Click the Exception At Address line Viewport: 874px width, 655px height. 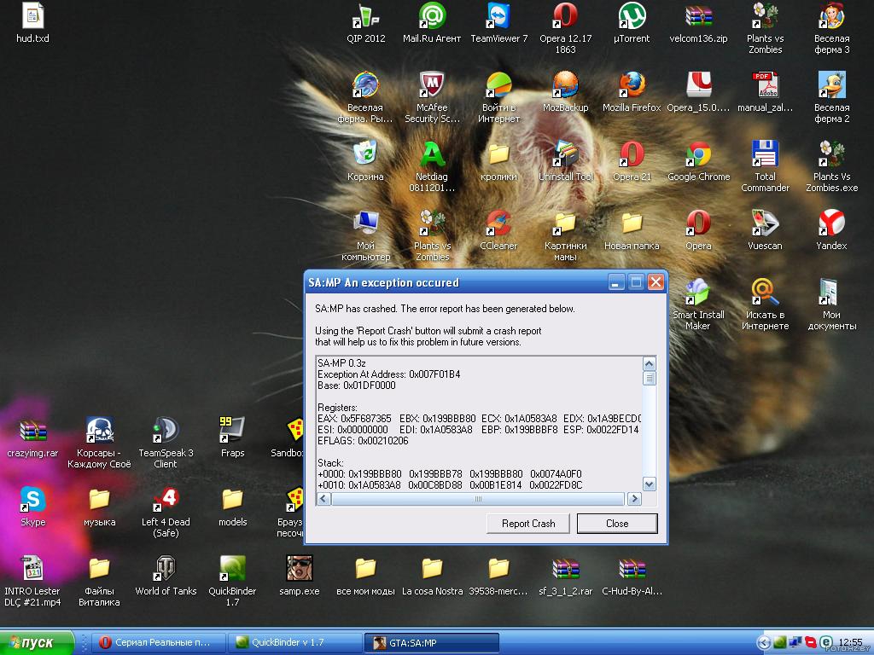388,374
